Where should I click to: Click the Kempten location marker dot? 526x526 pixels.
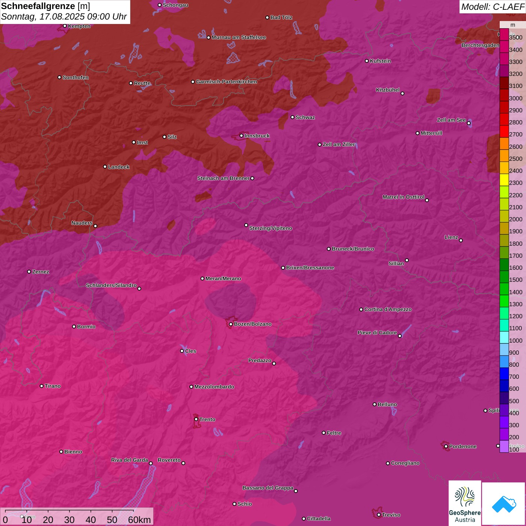click(65, 26)
